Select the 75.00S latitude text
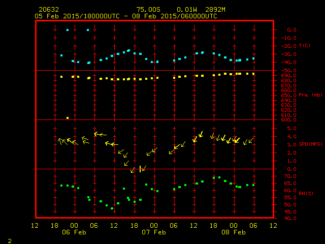The width and height of the screenshot is (325, 244). (148, 10)
